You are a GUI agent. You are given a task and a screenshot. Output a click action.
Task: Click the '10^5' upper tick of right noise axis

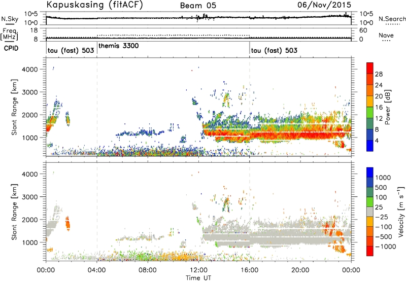pyautogui.click(x=366, y=14)
